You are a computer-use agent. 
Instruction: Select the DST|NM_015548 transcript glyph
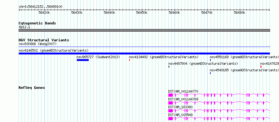219,119
